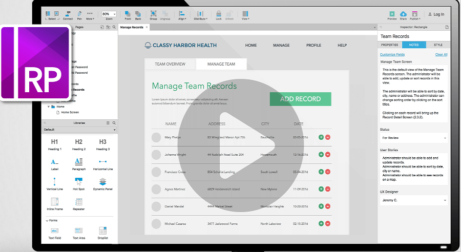This screenshot has width=461, height=252.
Task: Open the canvas tab list dropdown arrow
Action: (374, 27)
